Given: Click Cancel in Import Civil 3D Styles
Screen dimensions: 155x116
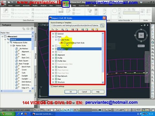Looking at the screenshot, I should [84, 92].
